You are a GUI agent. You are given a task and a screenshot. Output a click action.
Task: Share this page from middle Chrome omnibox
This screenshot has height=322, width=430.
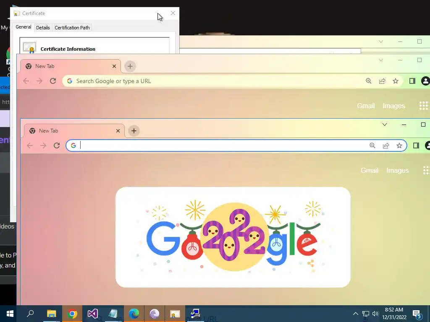382,81
